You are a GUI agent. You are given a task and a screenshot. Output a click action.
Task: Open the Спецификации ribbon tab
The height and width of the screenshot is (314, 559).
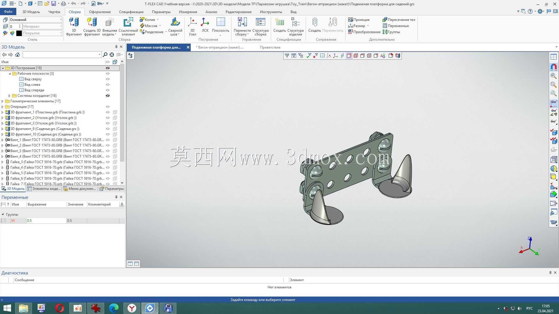[x=131, y=12]
